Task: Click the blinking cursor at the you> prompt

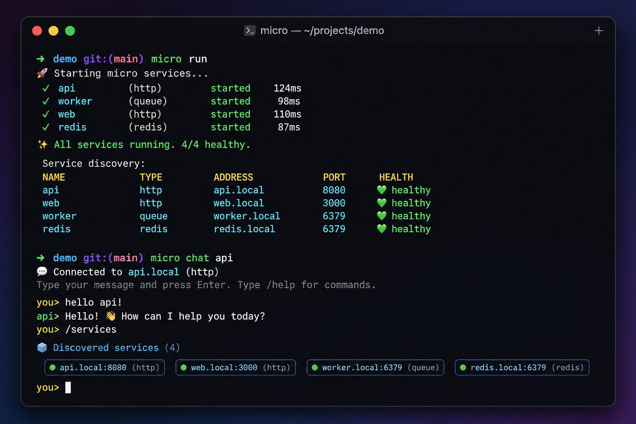Action: (68, 387)
